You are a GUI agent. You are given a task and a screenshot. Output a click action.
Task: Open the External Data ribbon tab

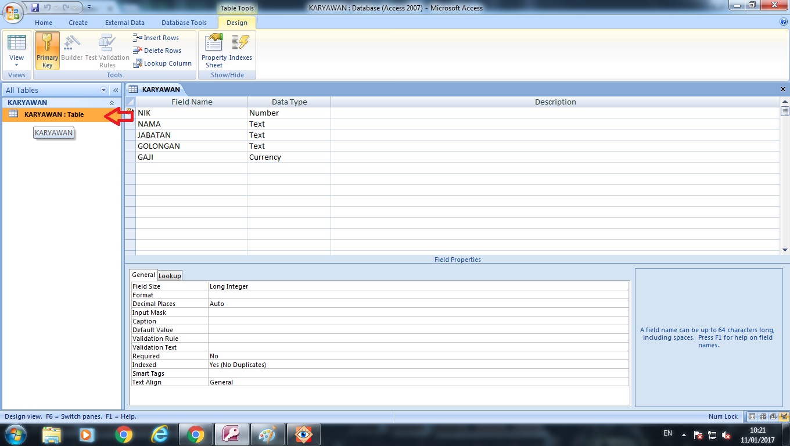[125, 23]
